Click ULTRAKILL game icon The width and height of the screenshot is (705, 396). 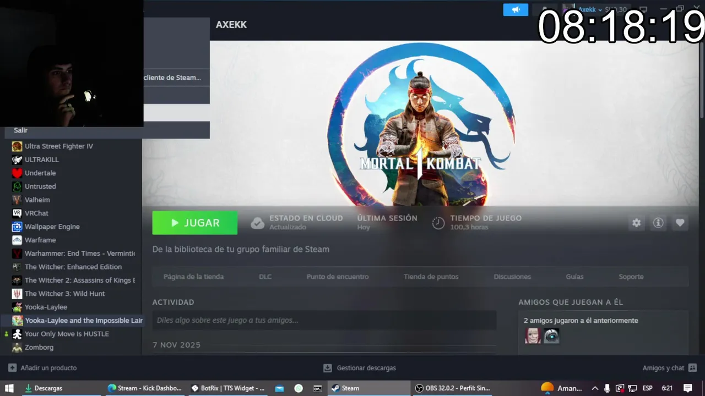tap(17, 159)
